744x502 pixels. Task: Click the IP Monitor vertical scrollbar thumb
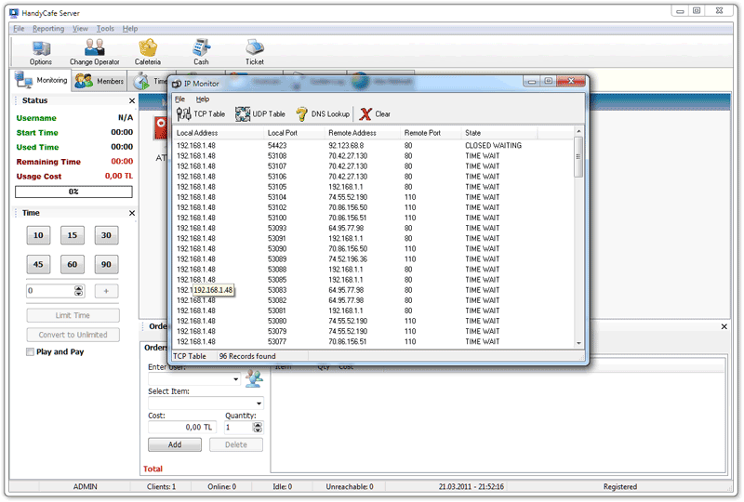578,157
